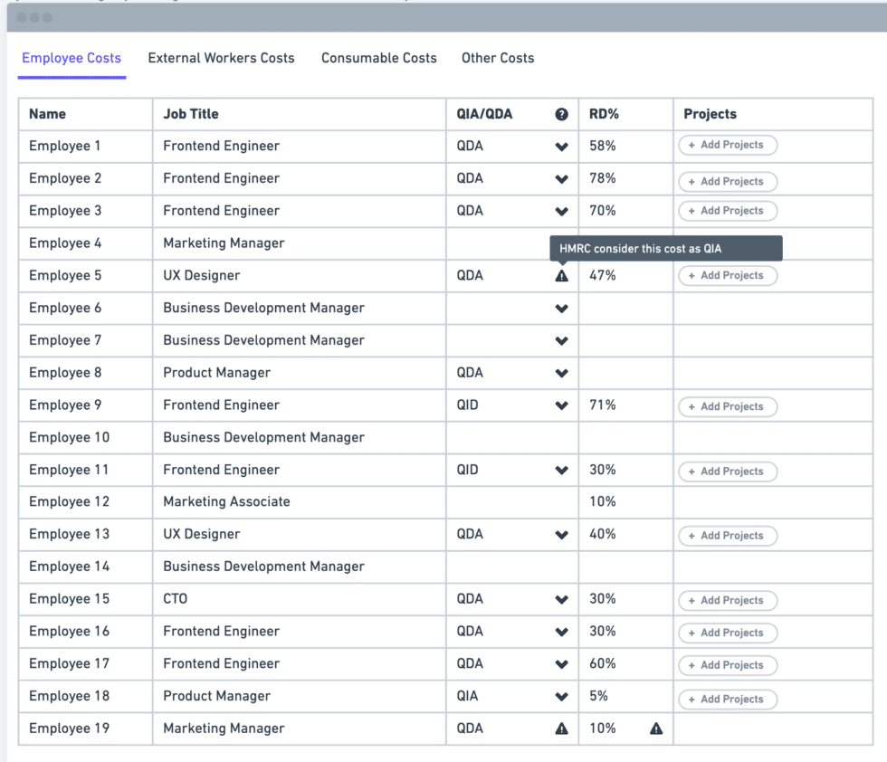Open the QDA dropdown for Employee 15
887x762 pixels.
561,599
